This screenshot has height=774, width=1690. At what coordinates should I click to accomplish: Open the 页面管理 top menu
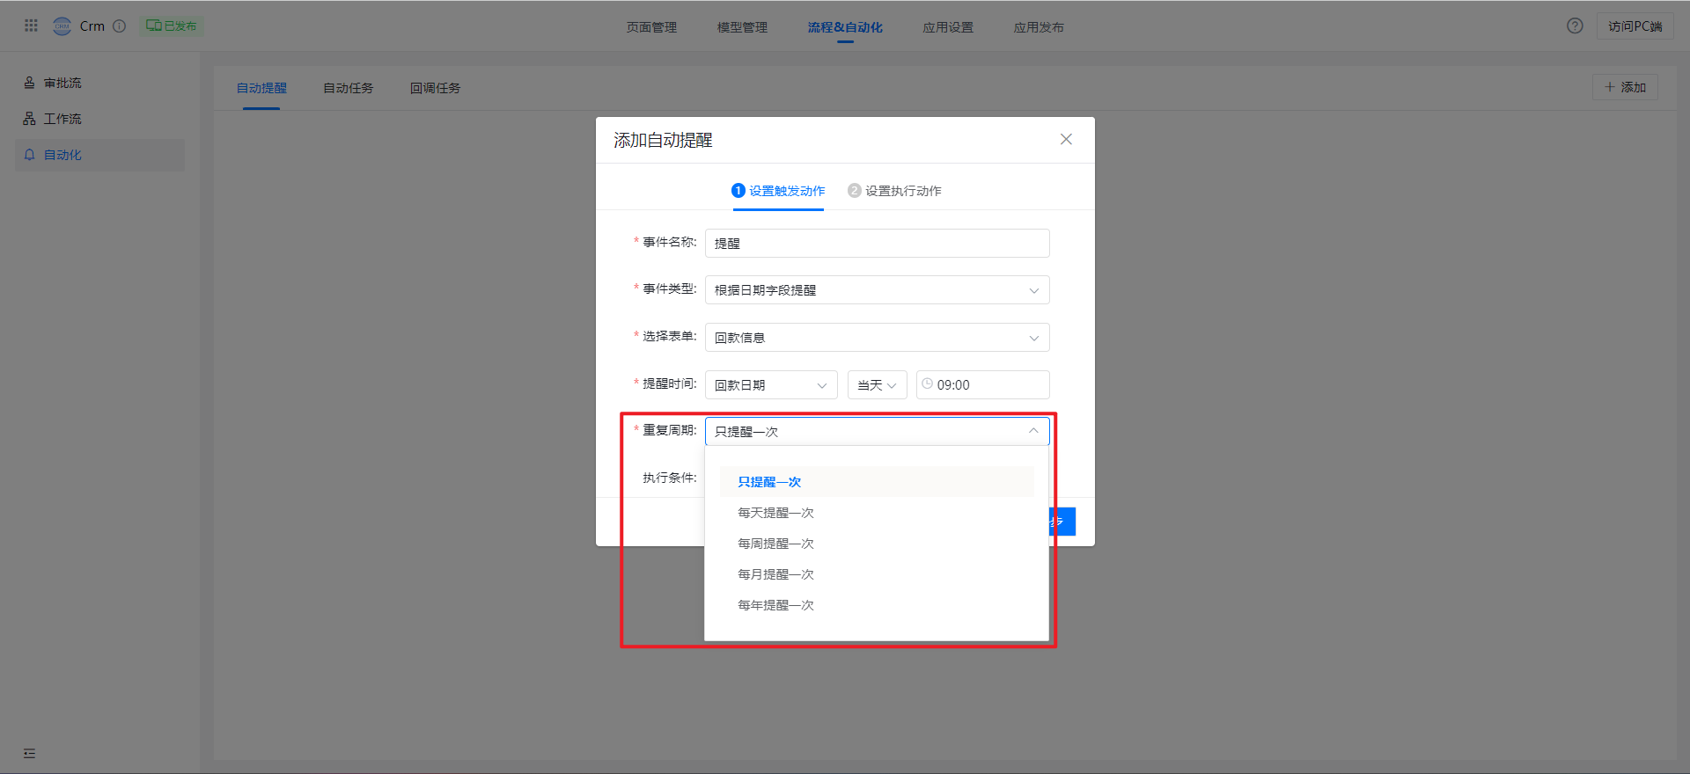pos(651,27)
